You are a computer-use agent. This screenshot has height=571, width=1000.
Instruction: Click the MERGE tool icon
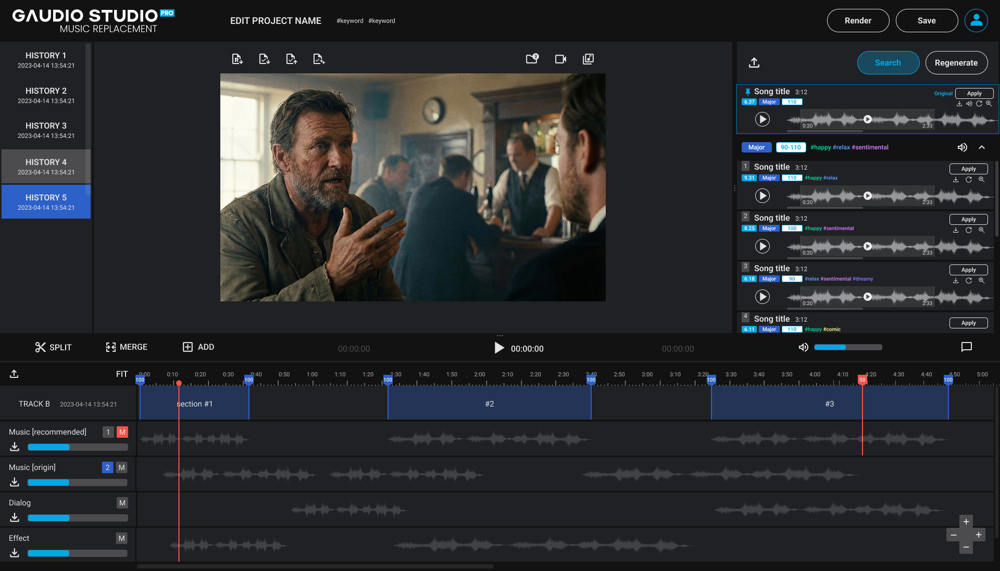click(110, 347)
